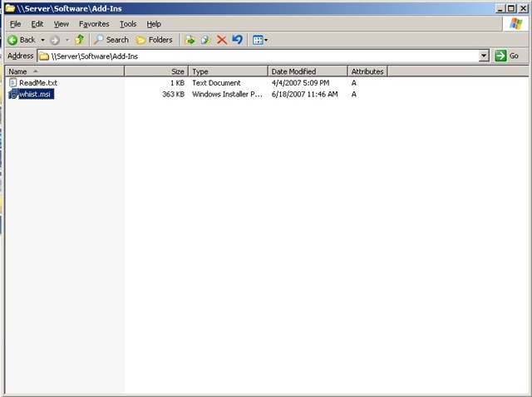Sort by Size column header
This screenshot has width=532, height=397.
tap(156, 71)
